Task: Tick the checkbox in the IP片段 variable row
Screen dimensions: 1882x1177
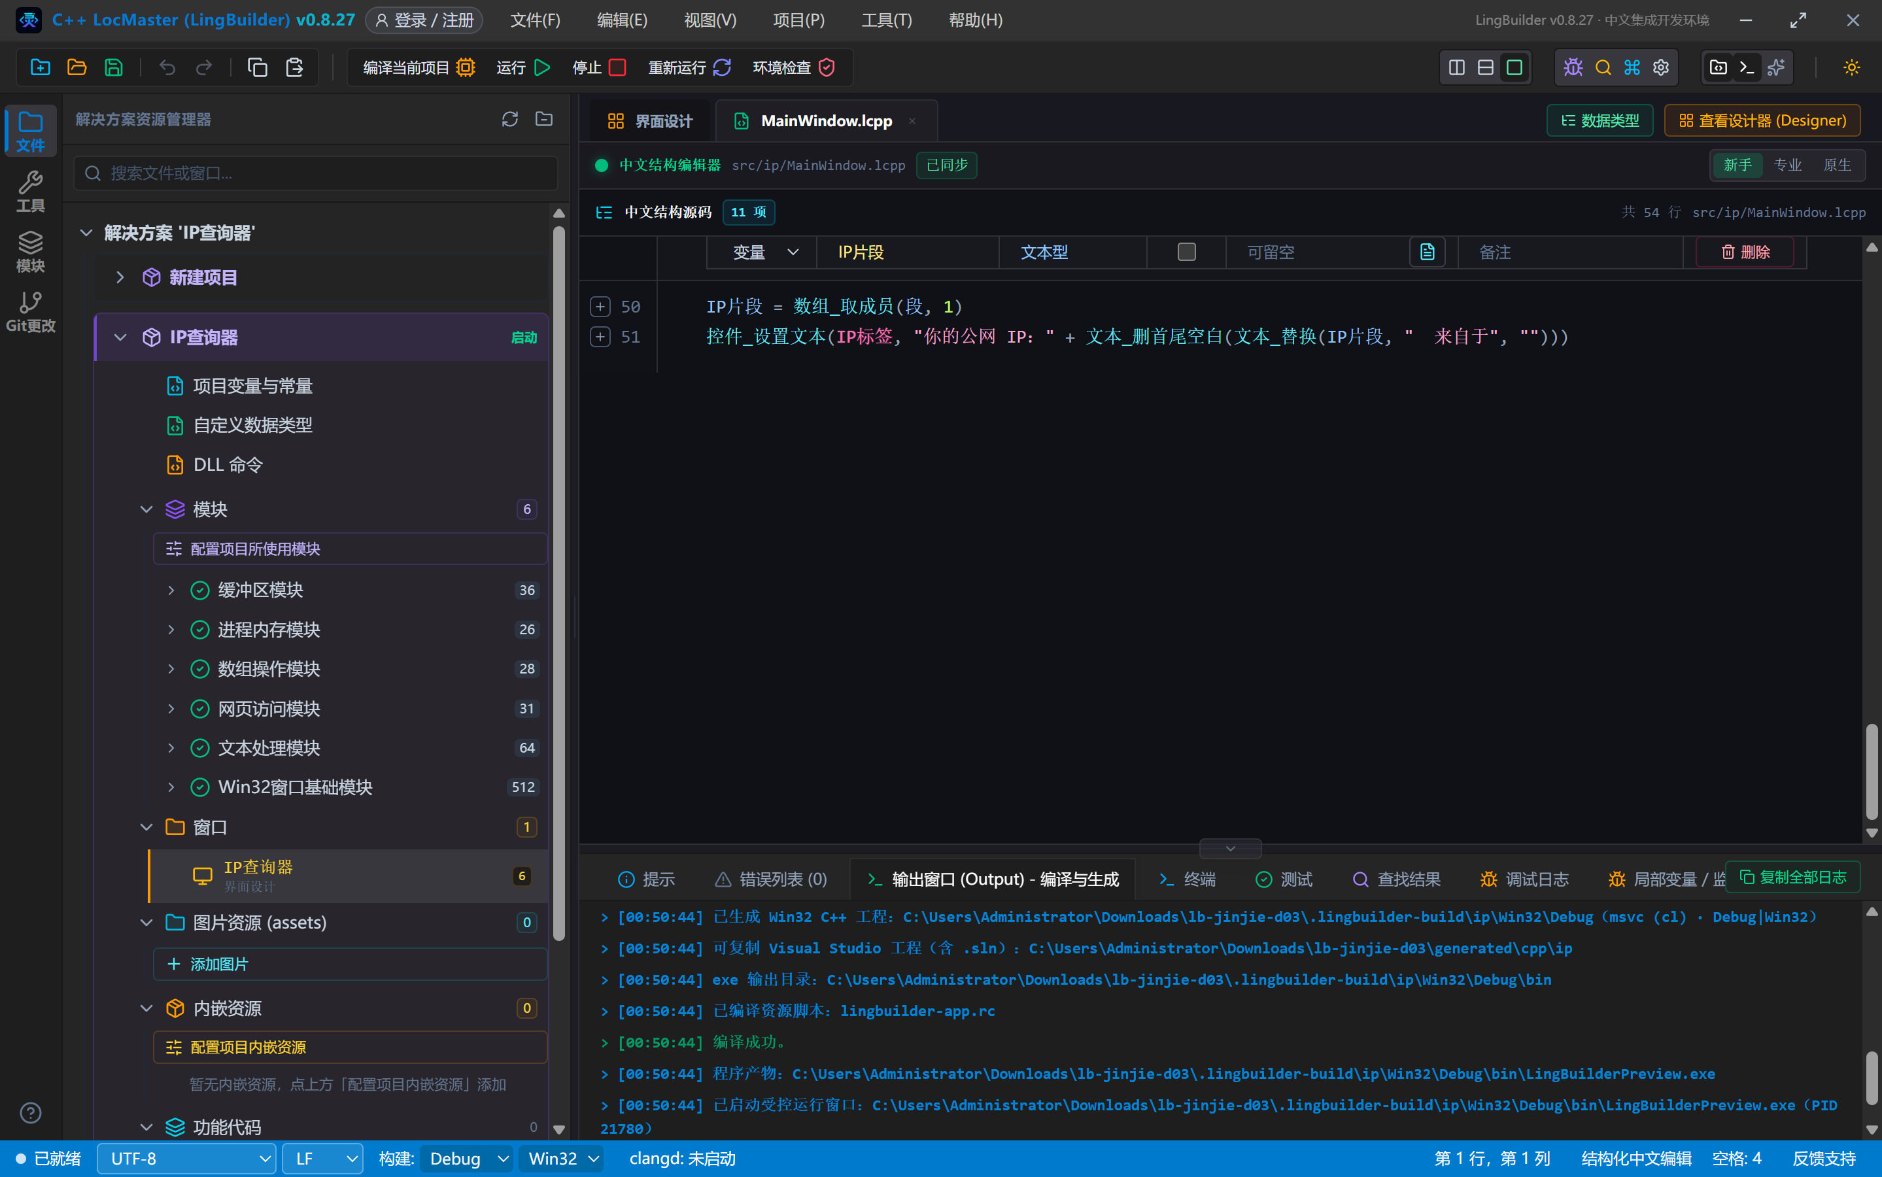Action: point(1187,252)
